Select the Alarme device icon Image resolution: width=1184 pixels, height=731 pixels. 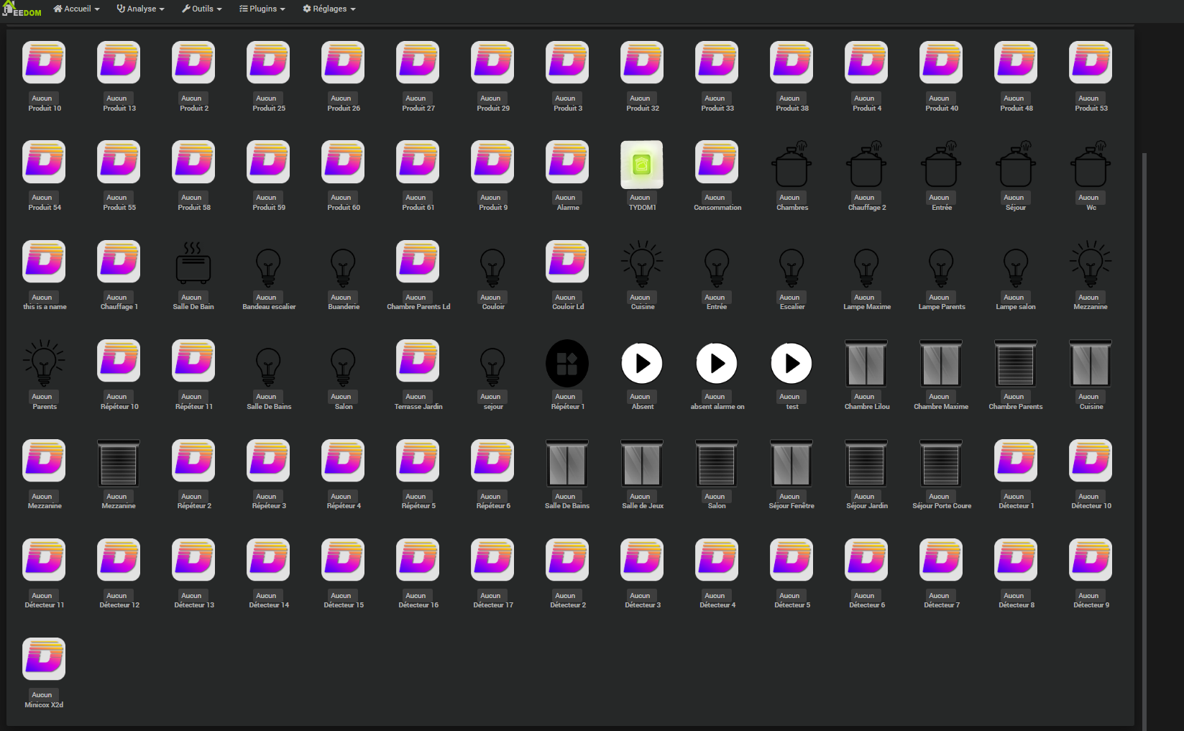567,162
